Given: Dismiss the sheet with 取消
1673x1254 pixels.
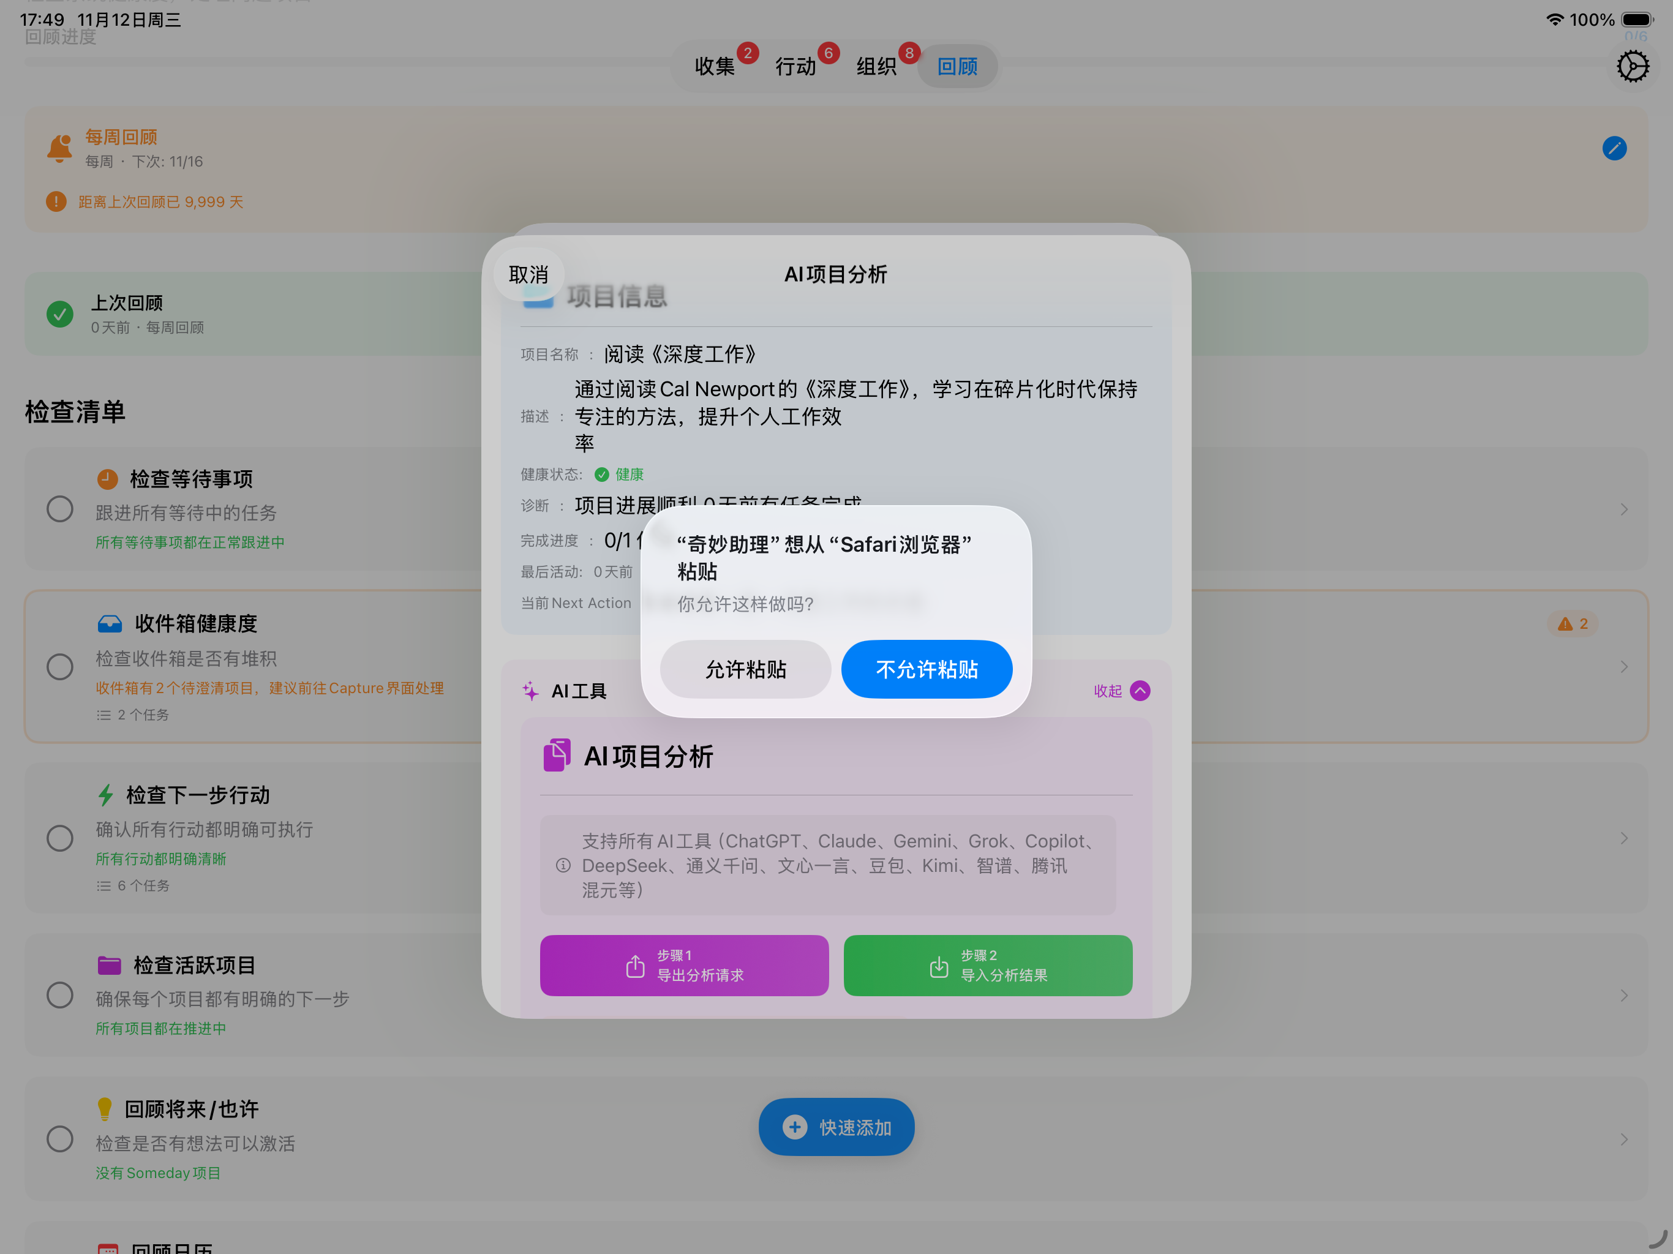Looking at the screenshot, I should tap(528, 274).
